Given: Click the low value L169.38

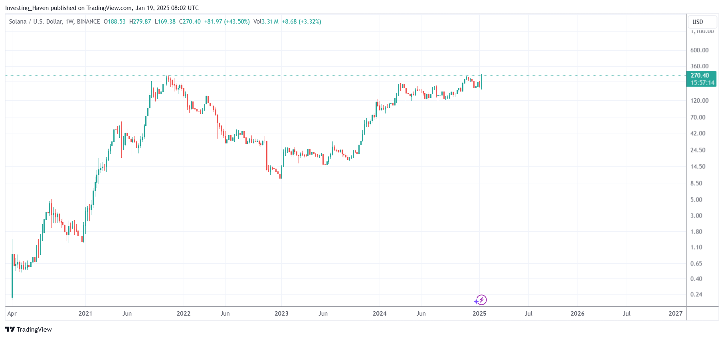Looking at the screenshot, I should click(x=165, y=22).
